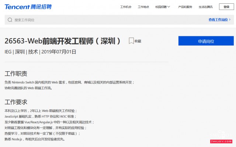Screen dimensions: 236x147
Task: Click the 申请岗位 button
Action: [x=206, y=41]
